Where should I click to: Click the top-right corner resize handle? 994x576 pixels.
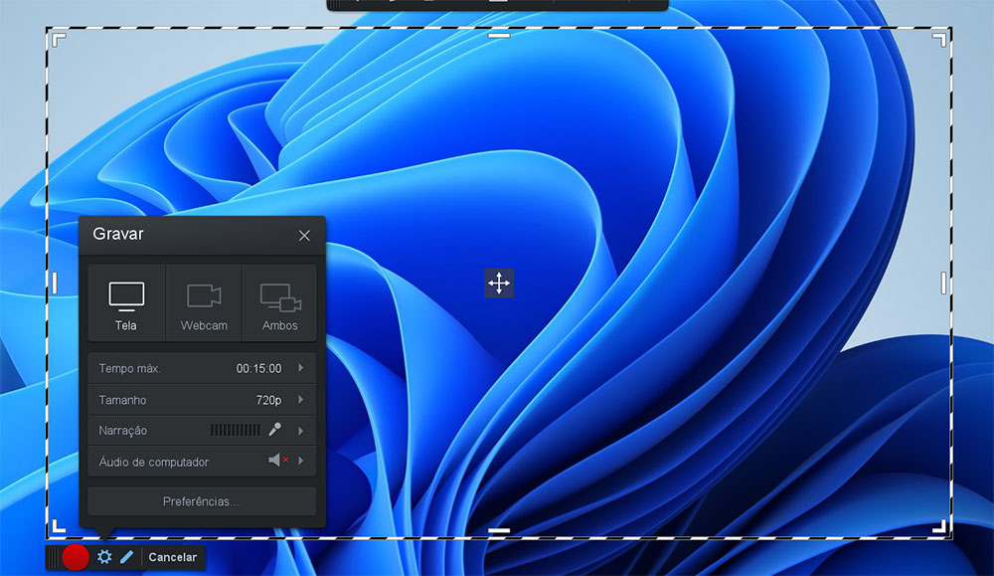coord(939,40)
